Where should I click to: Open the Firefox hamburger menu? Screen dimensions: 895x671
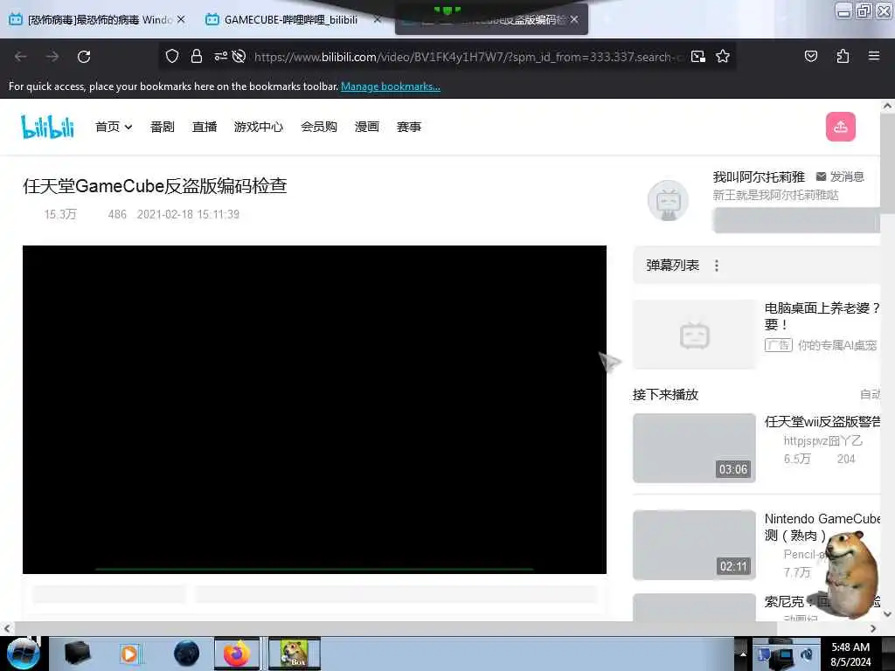pyautogui.click(x=873, y=56)
